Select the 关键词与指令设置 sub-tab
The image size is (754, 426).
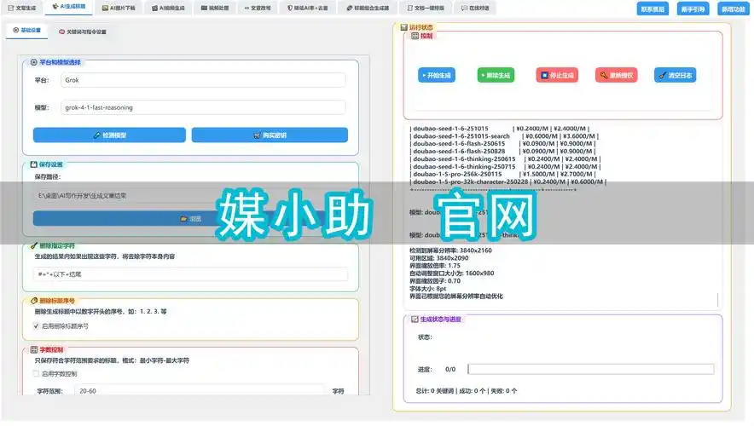point(83,32)
